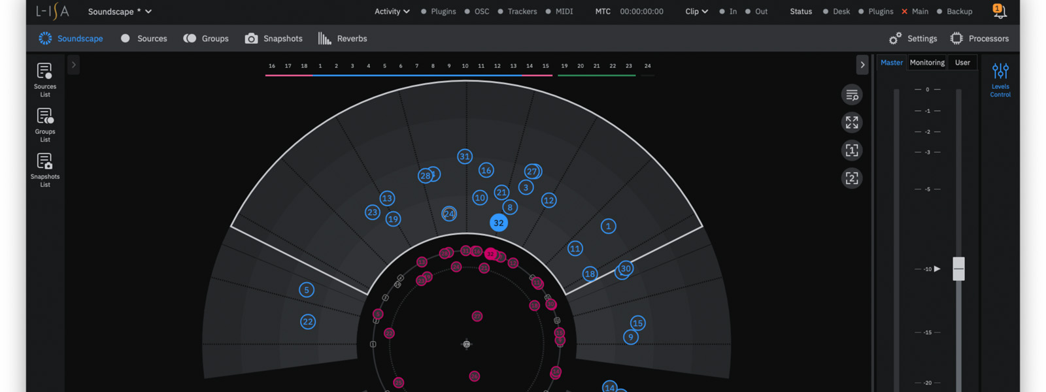Viewport: 1046px width, 392px height.
Task: Collapse the right levels panel chevron
Action: (x=862, y=65)
